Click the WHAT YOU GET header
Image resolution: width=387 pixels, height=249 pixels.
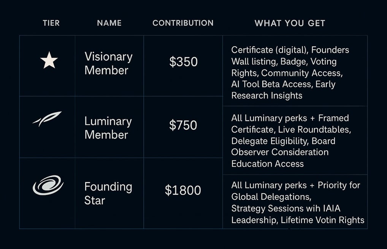coord(290,23)
